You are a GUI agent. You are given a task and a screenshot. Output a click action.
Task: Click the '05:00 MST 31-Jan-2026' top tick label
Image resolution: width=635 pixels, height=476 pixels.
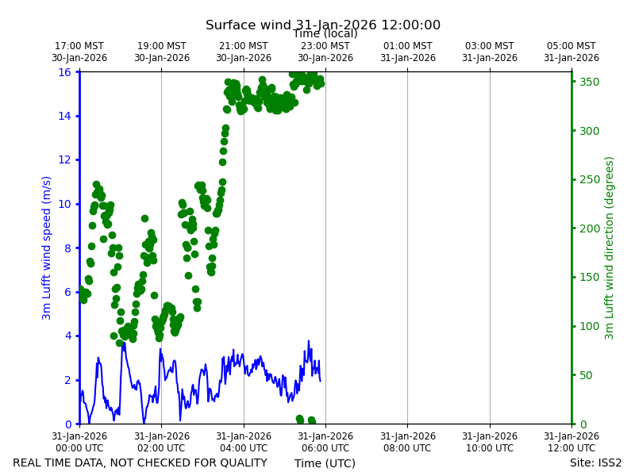pyautogui.click(x=571, y=52)
